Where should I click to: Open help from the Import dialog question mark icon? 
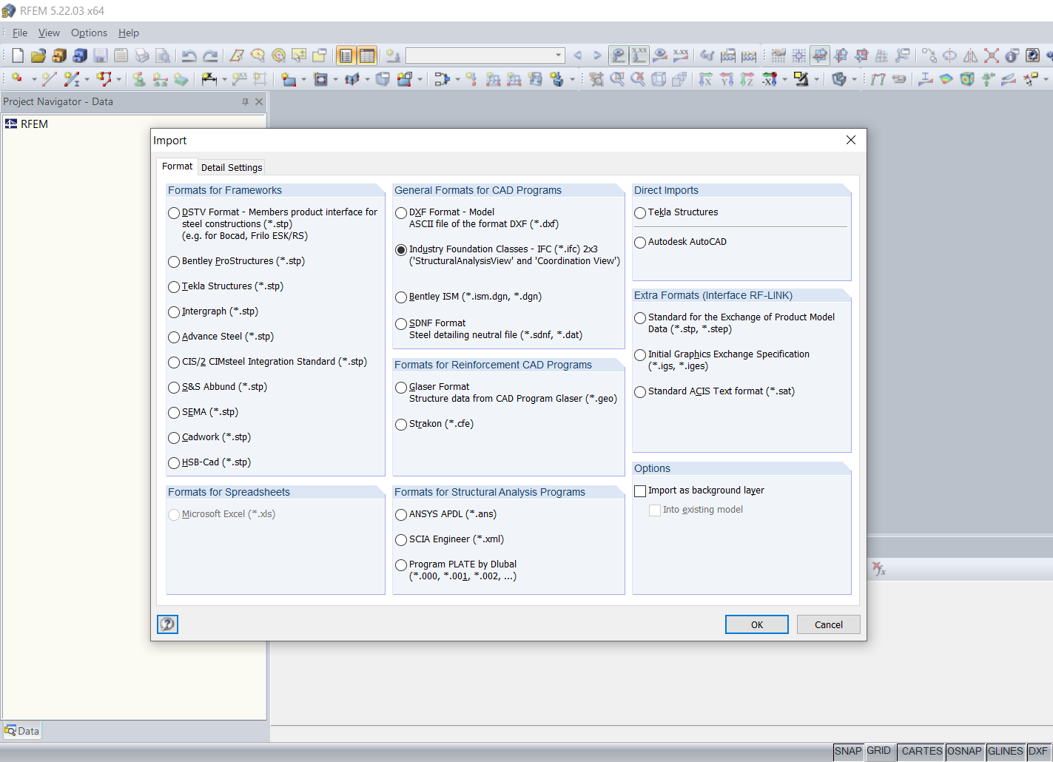coord(167,624)
